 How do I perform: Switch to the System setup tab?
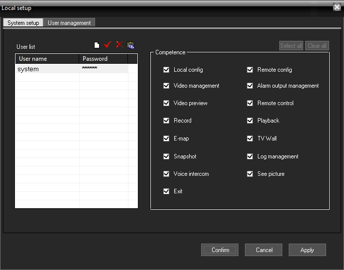23,23
